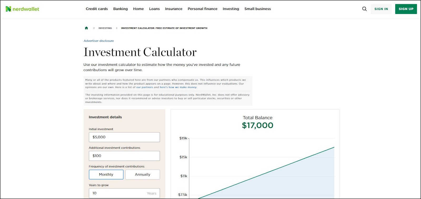Open the Small business menu

[x=258, y=9]
